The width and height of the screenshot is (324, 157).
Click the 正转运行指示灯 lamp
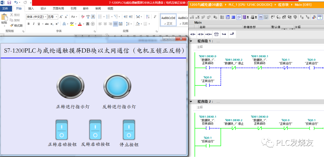coord(70,86)
